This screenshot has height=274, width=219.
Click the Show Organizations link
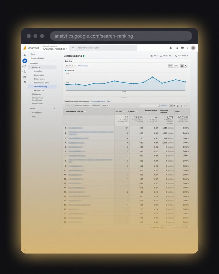(98, 101)
